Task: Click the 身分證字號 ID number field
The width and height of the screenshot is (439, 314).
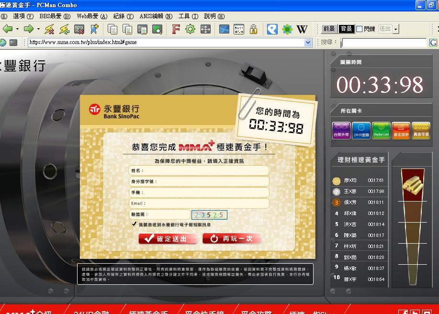Action: 199,181
